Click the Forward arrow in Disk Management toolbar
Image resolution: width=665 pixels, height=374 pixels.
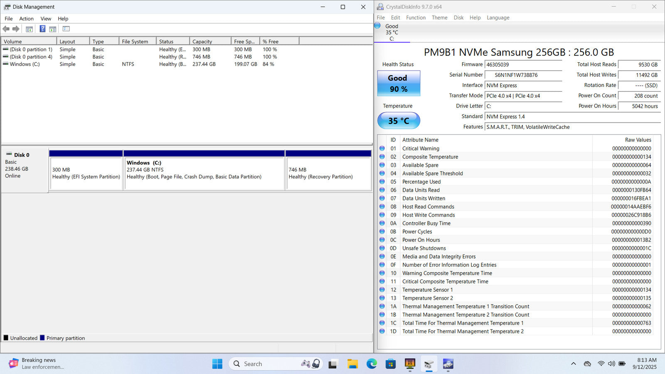coord(16,29)
